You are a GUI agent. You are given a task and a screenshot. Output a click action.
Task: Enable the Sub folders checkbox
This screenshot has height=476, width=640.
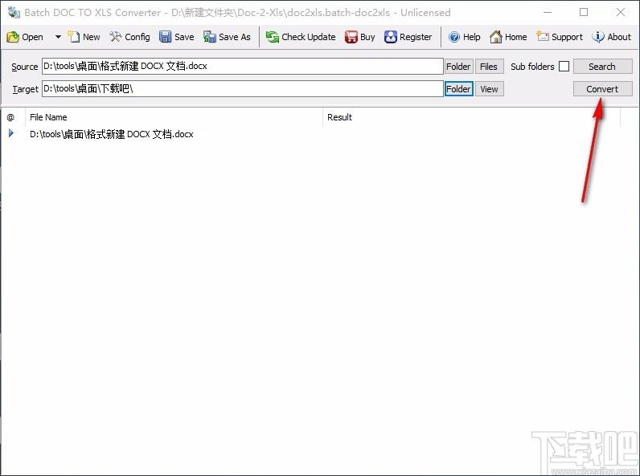coord(564,67)
